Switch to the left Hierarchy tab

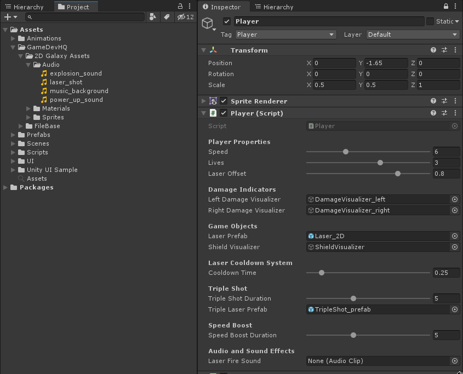coord(25,7)
